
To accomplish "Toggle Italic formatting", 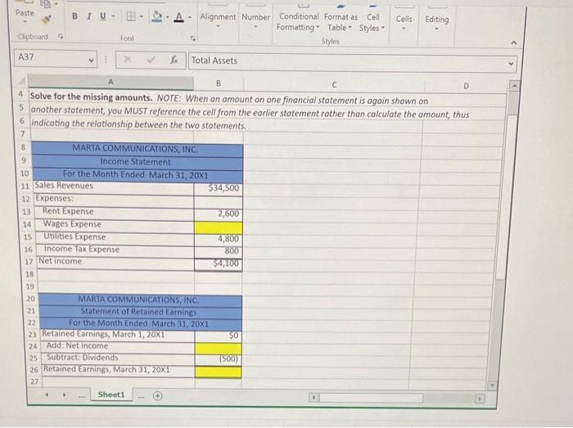I will pos(88,16).
